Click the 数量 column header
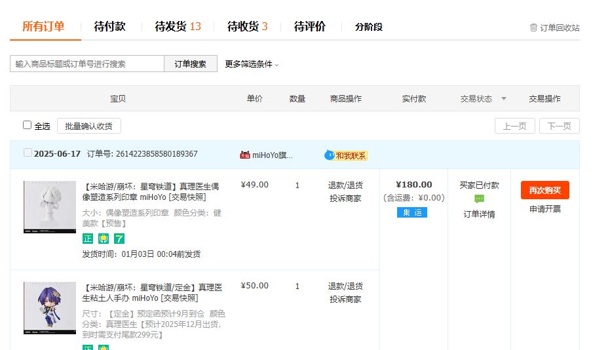The image size is (593, 350). [297, 99]
